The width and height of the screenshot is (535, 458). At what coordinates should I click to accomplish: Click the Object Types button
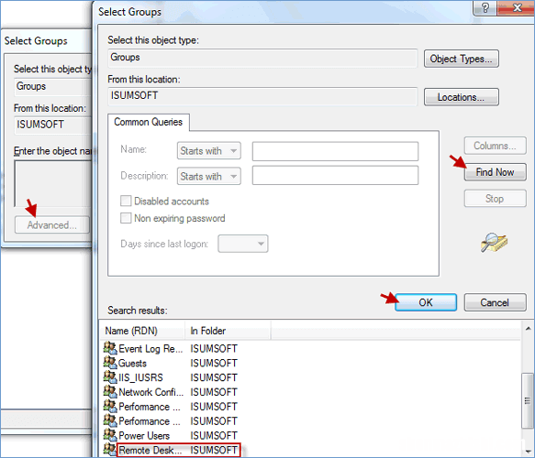click(x=462, y=59)
